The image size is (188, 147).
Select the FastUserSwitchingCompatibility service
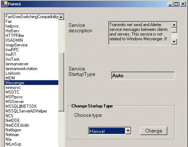point(32,17)
